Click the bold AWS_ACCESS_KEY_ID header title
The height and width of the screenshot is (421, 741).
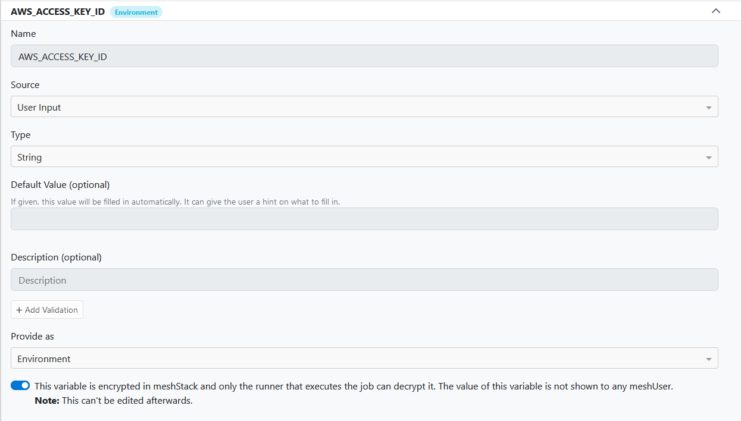pos(59,12)
